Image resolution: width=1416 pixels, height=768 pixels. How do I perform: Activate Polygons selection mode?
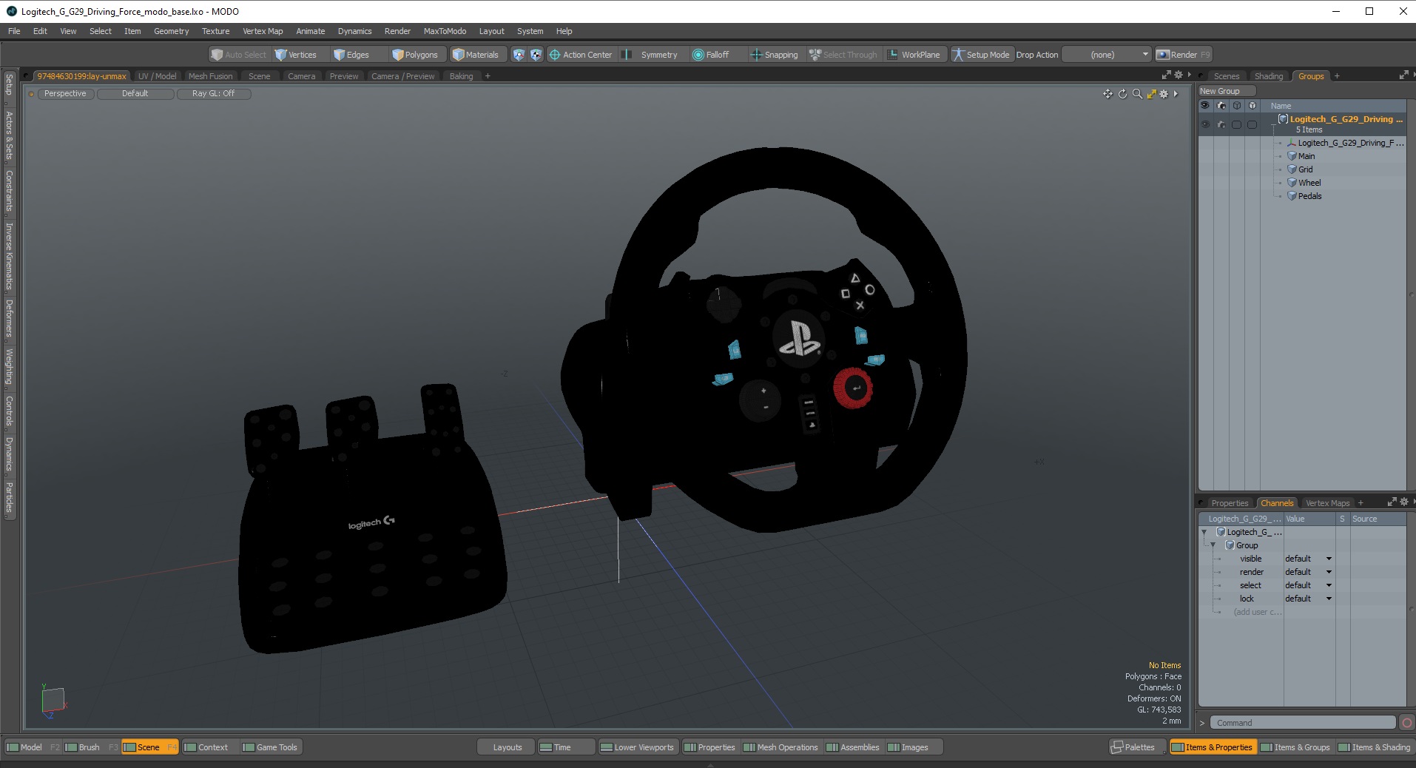click(x=415, y=55)
